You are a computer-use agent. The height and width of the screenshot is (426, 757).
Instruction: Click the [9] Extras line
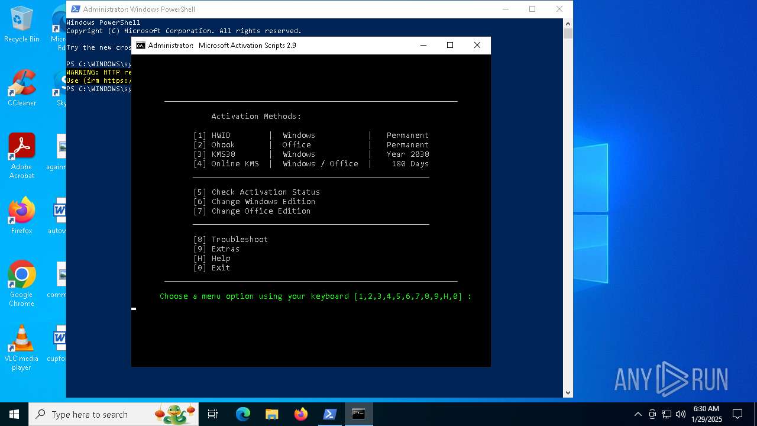coord(216,249)
